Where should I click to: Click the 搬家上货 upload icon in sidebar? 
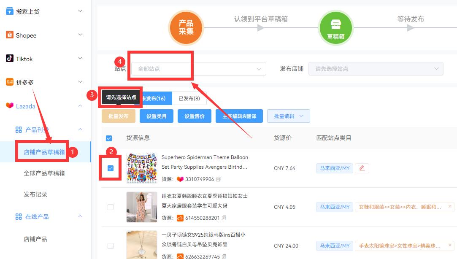tap(11, 11)
